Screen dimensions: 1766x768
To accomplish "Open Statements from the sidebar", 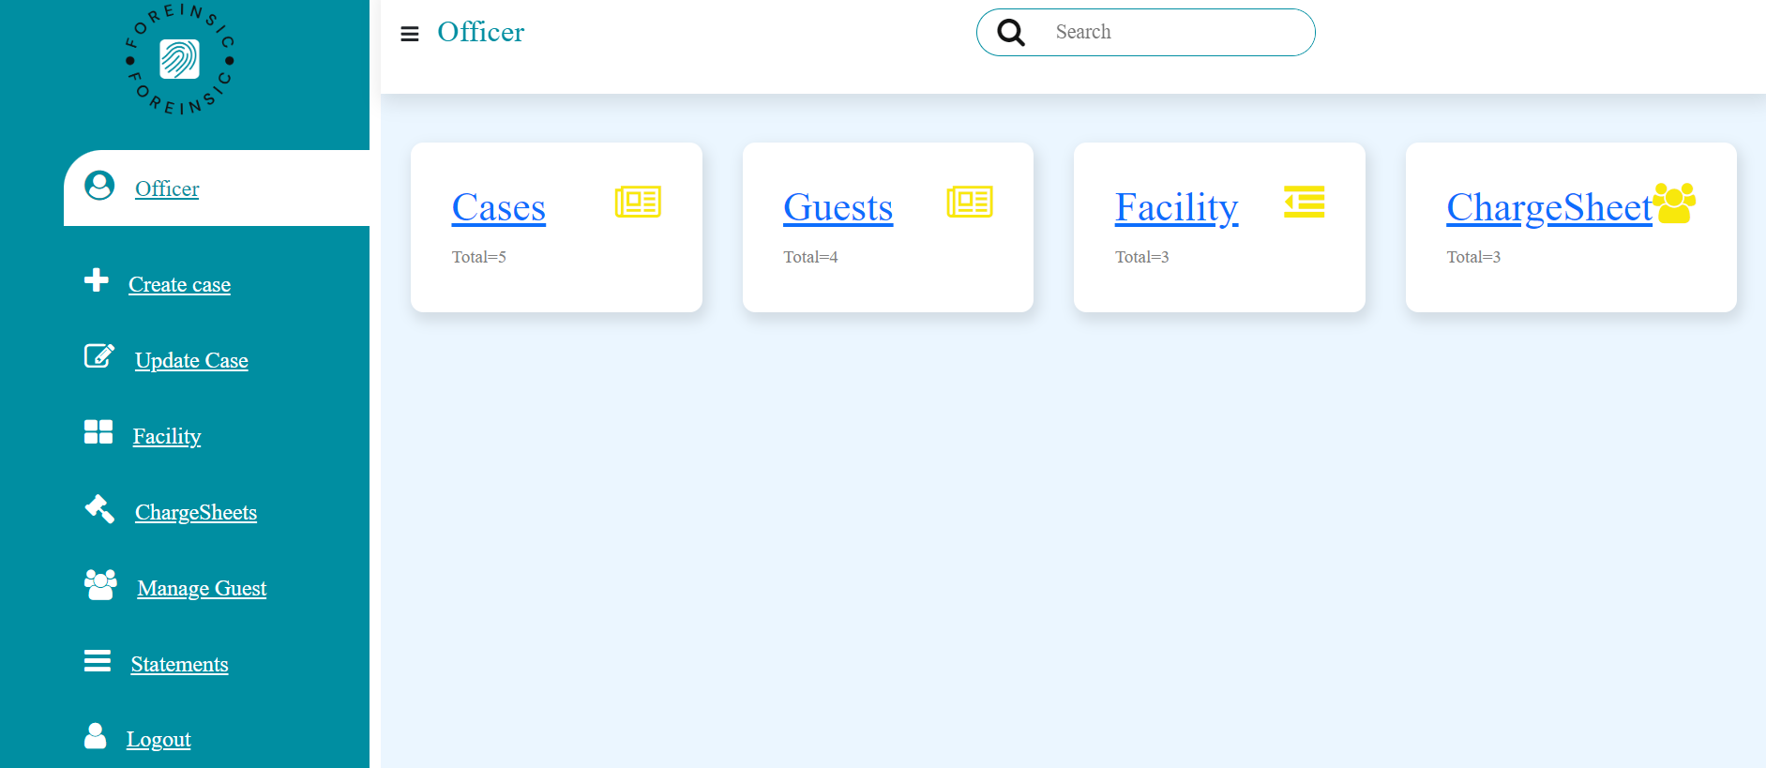I will click(179, 664).
